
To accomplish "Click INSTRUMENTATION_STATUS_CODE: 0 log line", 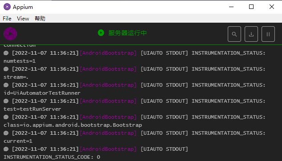I will click(x=52, y=157).
